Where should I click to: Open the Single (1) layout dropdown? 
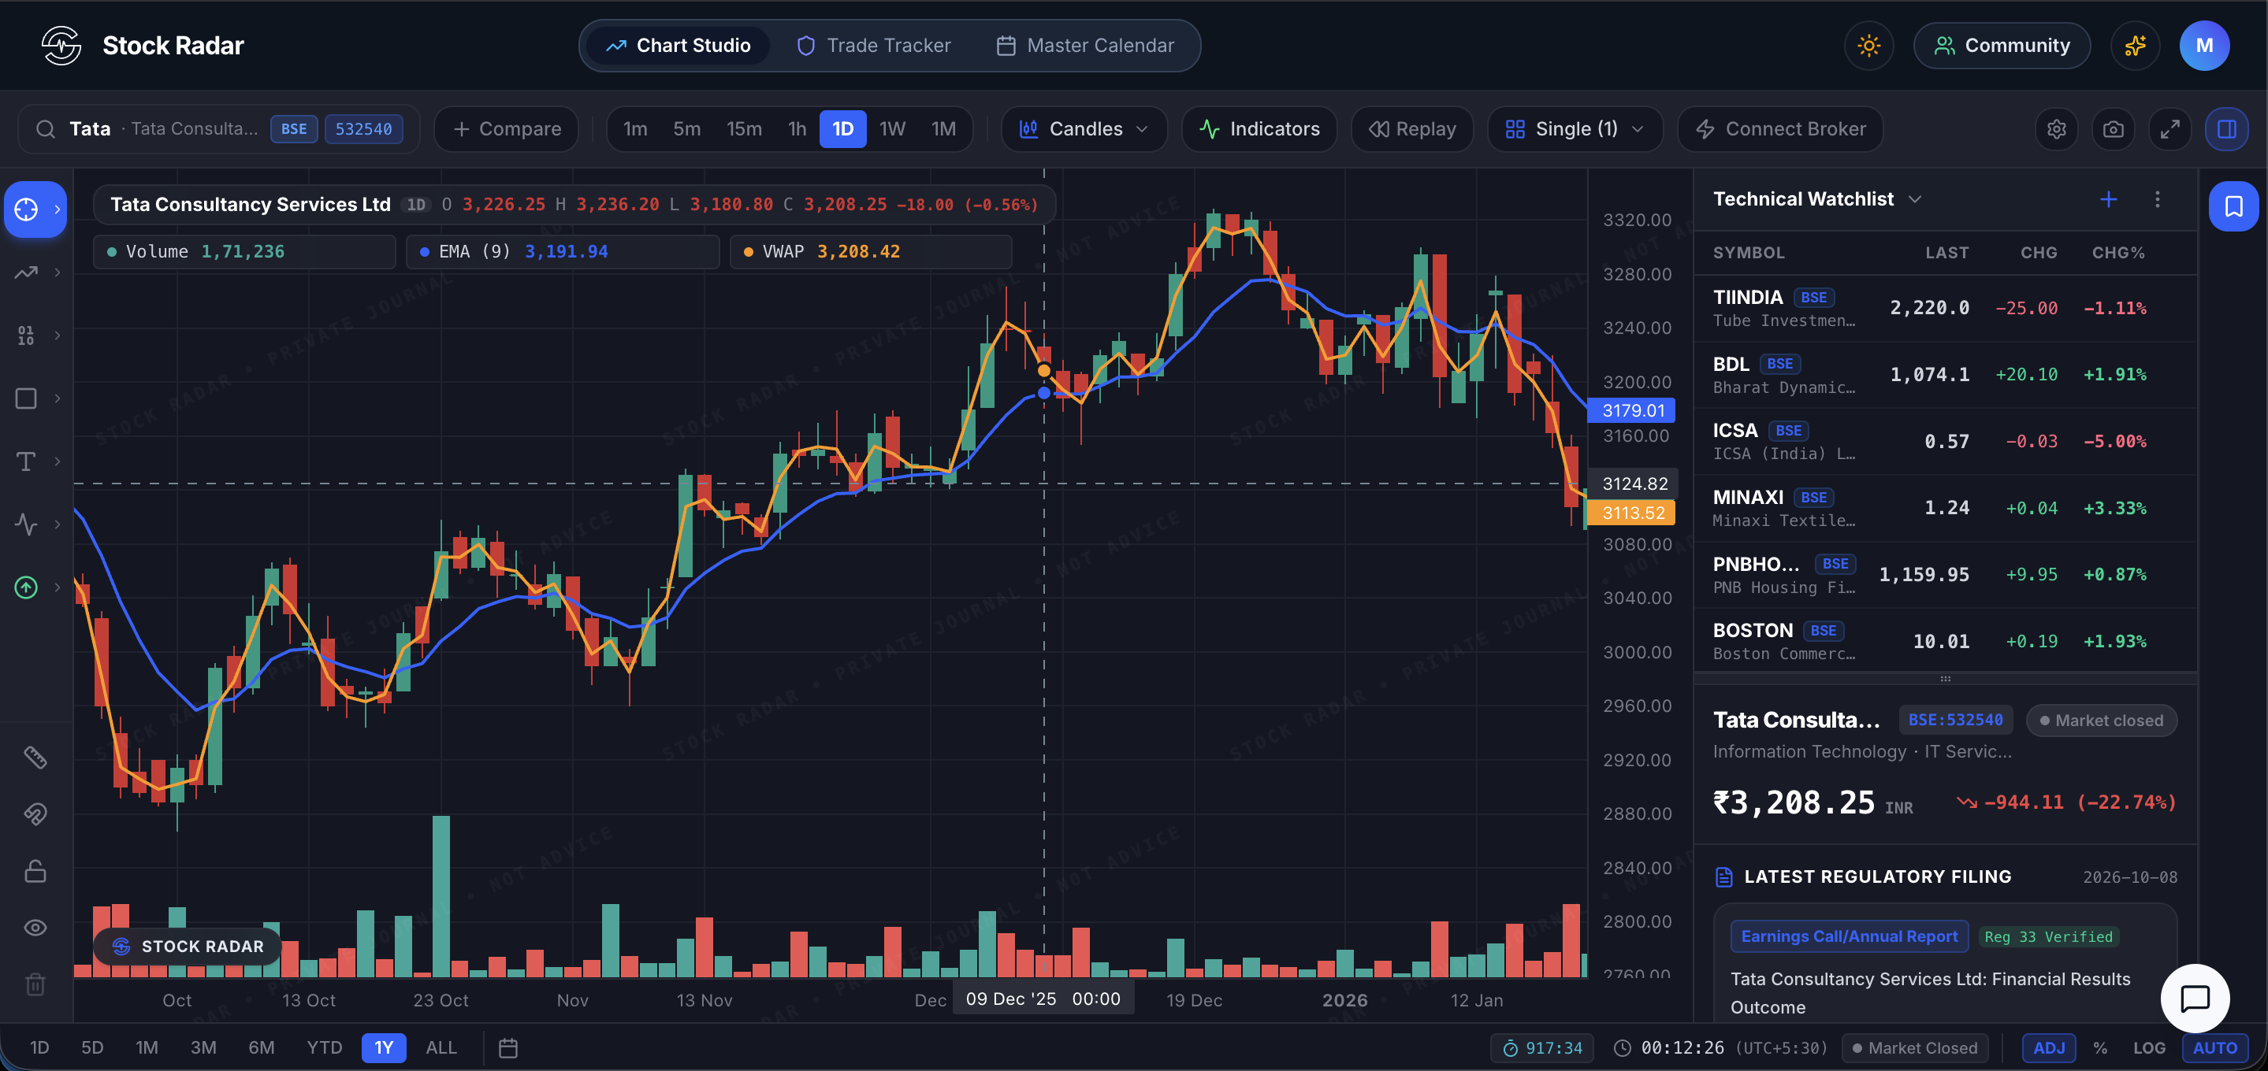(1575, 129)
